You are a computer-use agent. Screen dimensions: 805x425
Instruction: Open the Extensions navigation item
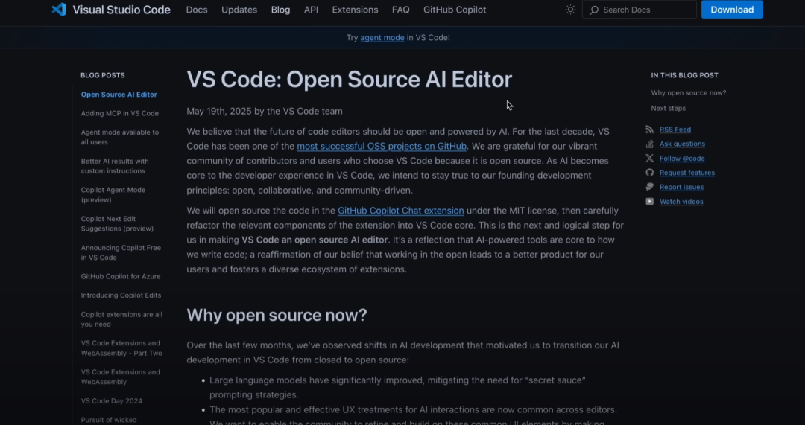[355, 10]
